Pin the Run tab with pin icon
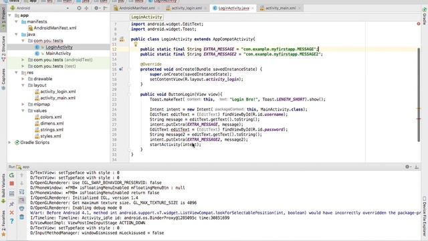Image resolution: width=428 pixels, height=241 pixels. [x=12, y=204]
